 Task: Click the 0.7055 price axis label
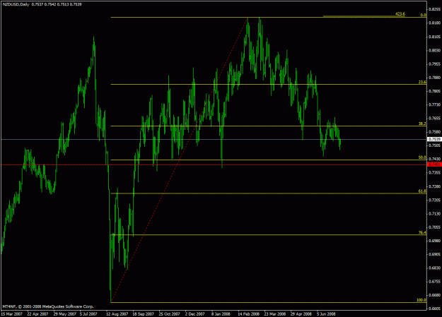click(434, 227)
